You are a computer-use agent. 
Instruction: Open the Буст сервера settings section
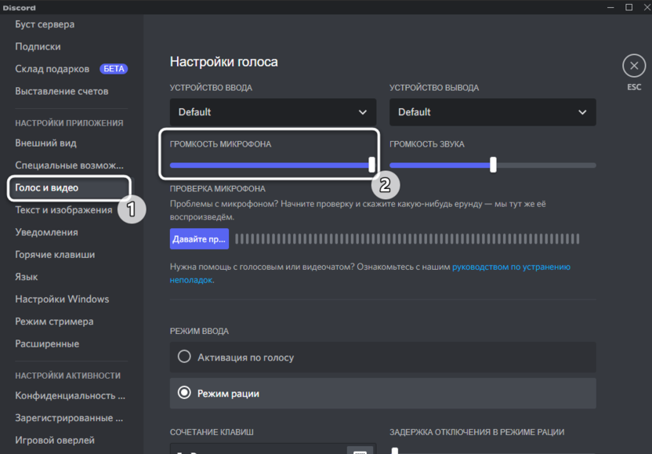click(x=45, y=24)
